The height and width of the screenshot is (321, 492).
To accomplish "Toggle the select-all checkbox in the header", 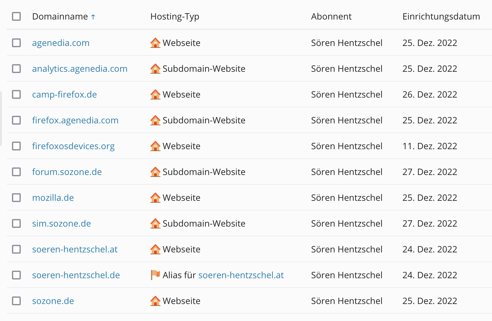I will click(16, 16).
